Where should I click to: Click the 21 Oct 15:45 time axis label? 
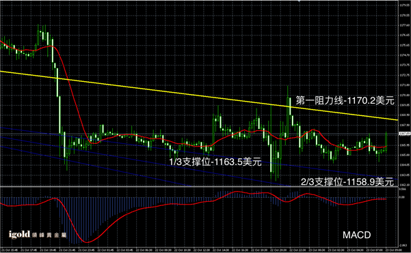click(10, 250)
